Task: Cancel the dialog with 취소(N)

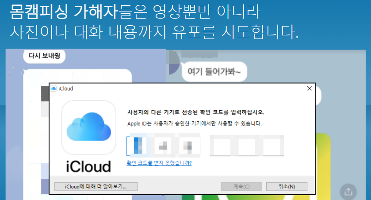Action: point(287,187)
